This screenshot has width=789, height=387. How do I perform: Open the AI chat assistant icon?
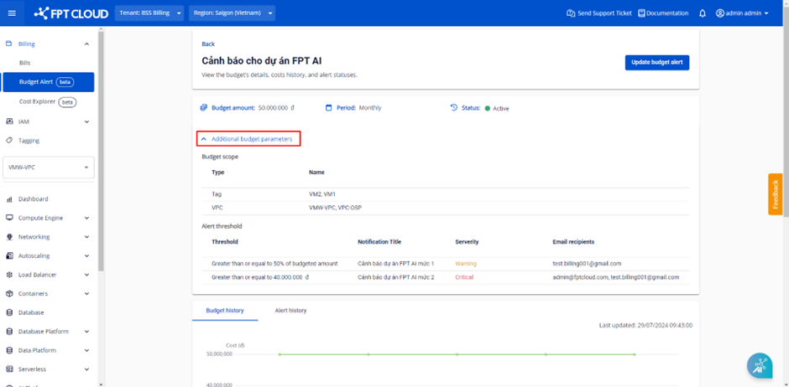click(760, 365)
